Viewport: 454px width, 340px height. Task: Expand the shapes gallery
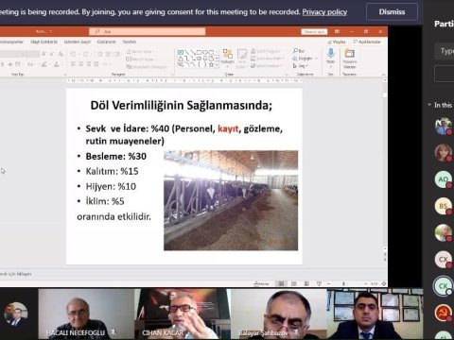(x=217, y=64)
